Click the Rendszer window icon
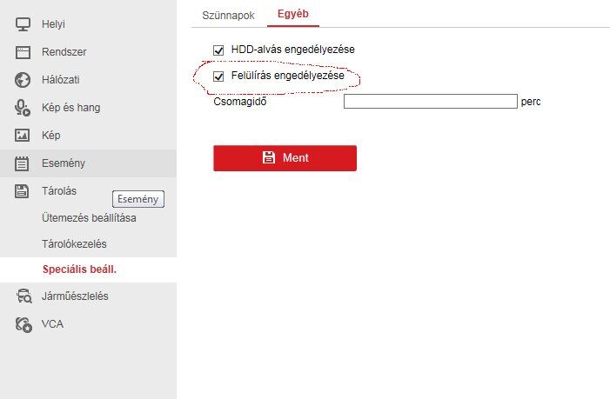 [x=23, y=52]
